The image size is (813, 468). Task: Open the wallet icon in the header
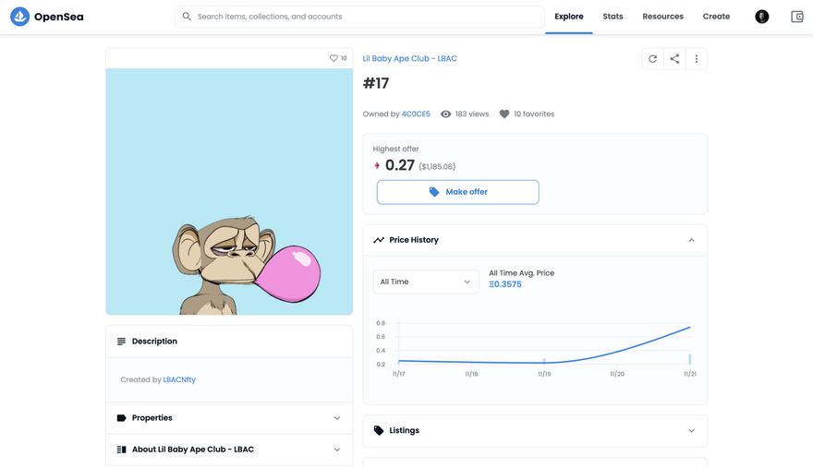click(x=797, y=17)
